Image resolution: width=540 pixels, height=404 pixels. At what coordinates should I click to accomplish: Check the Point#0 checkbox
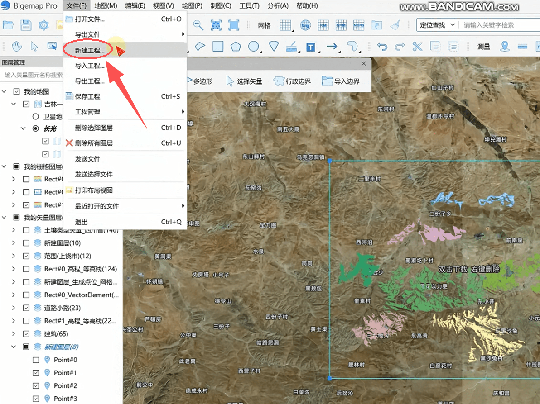click(x=36, y=360)
